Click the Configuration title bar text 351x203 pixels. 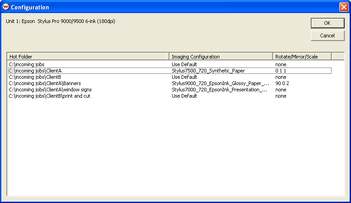[x=30, y=8]
